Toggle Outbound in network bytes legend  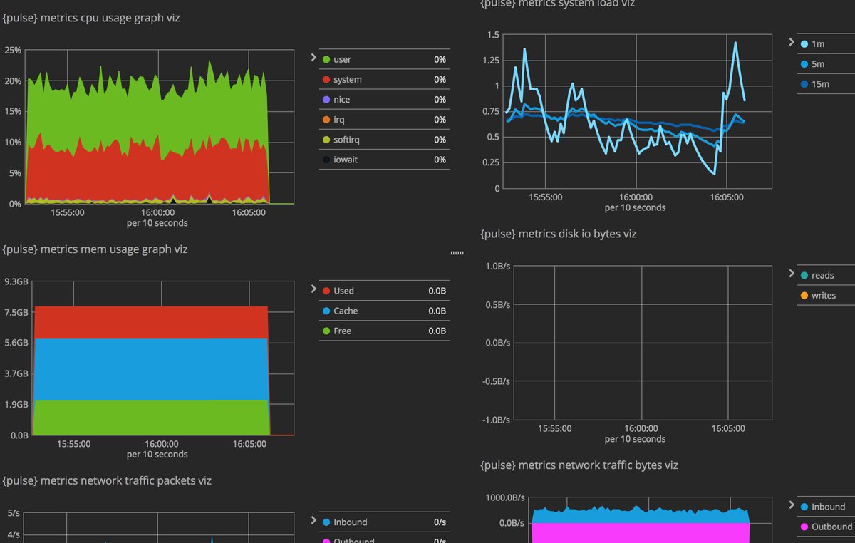point(826,527)
